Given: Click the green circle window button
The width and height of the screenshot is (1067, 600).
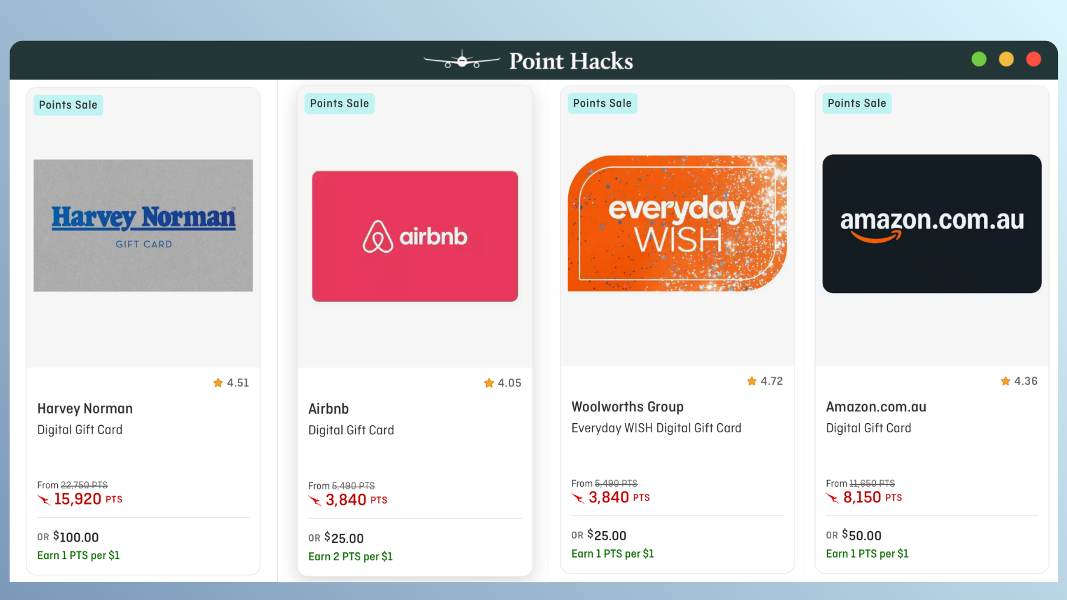Looking at the screenshot, I should tap(979, 59).
